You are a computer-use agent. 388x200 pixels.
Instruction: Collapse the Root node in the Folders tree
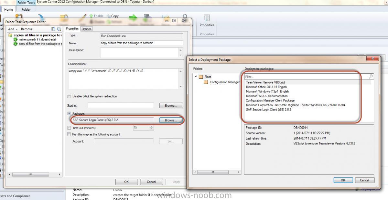(196, 77)
